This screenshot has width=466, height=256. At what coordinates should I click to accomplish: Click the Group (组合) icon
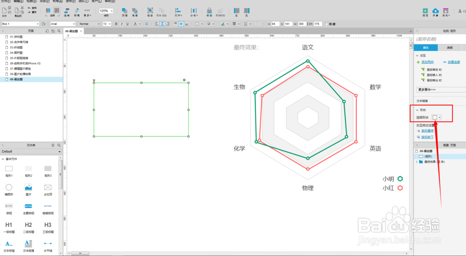tap(150, 10)
